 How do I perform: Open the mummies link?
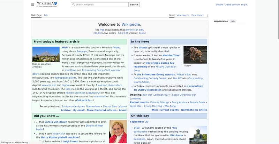(x=100, y=97)
